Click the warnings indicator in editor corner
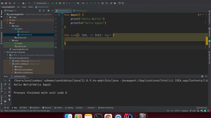The width and height of the screenshot is (211, 118). click(x=199, y=14)
